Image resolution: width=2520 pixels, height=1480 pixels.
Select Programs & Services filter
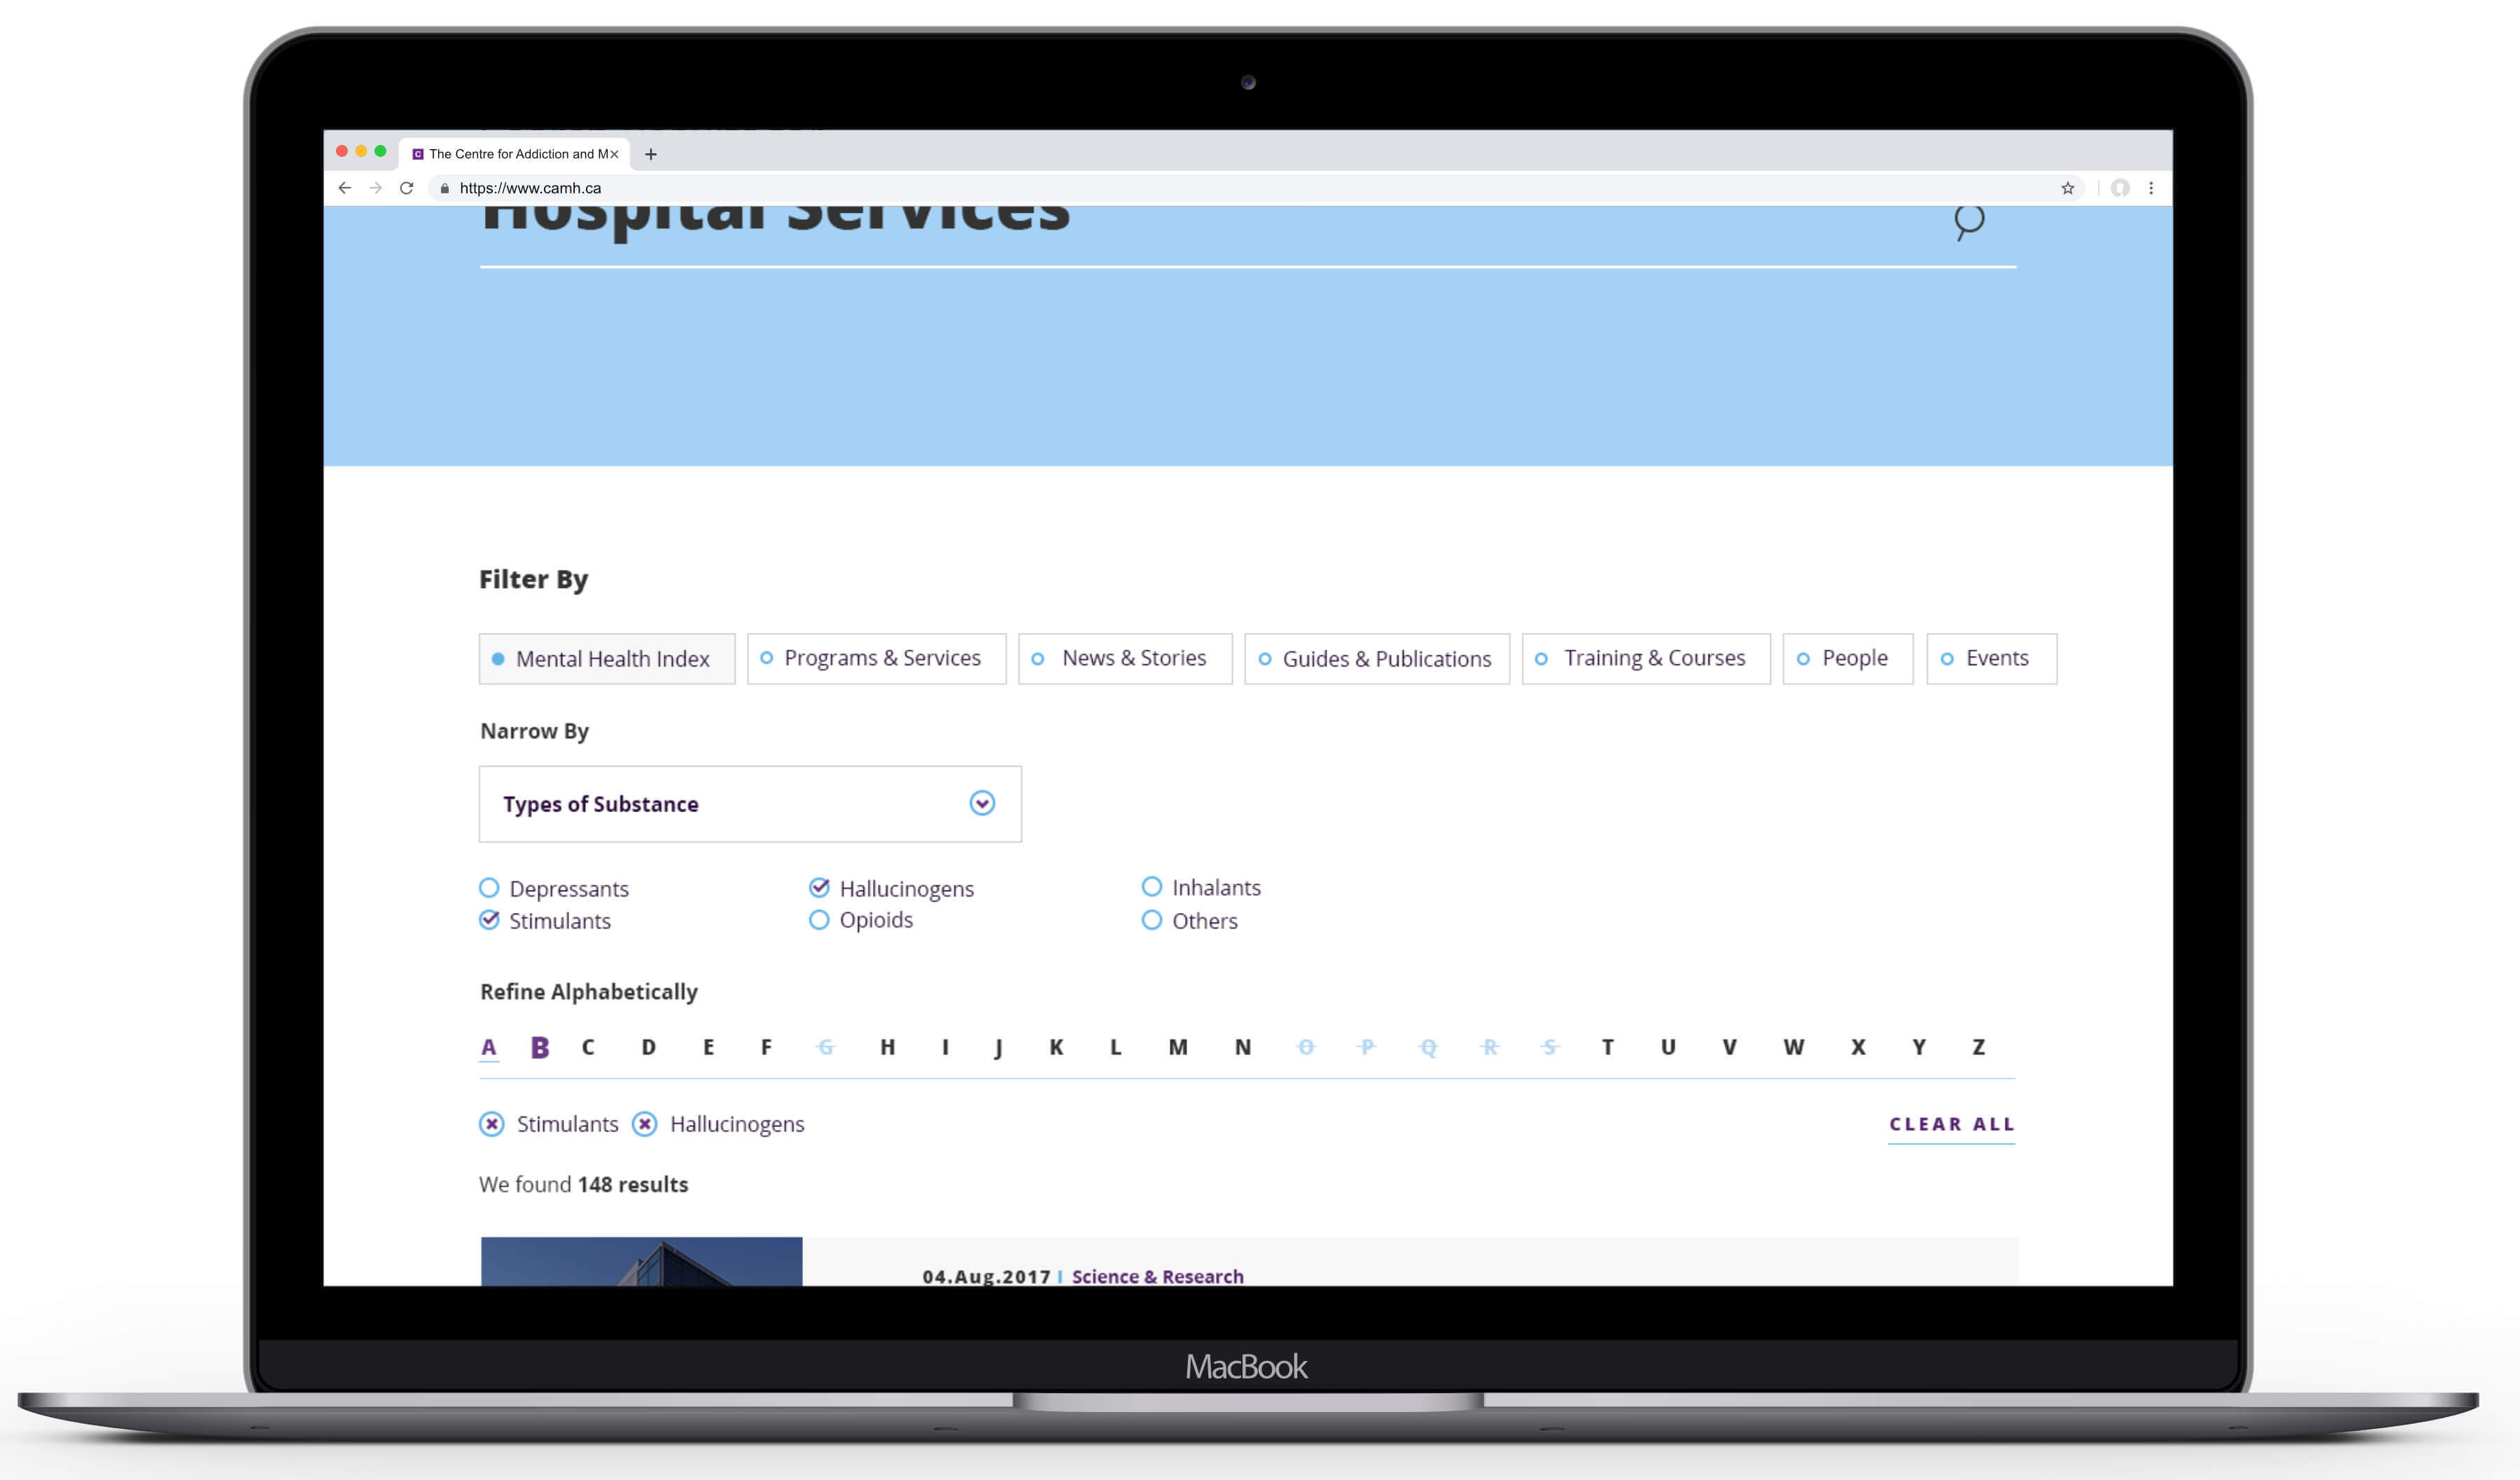tap(877, 659)
